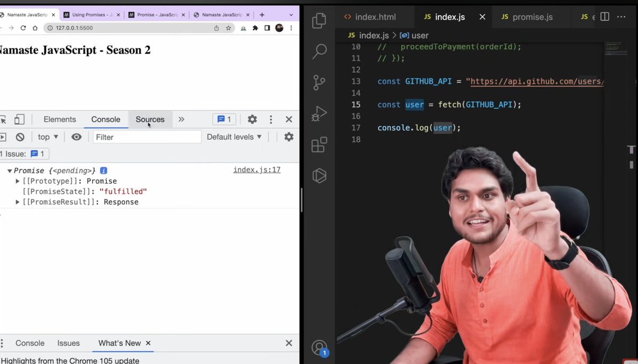Close the index.js editor tab
Screen dimensions: 638x364
coord(482,17)
